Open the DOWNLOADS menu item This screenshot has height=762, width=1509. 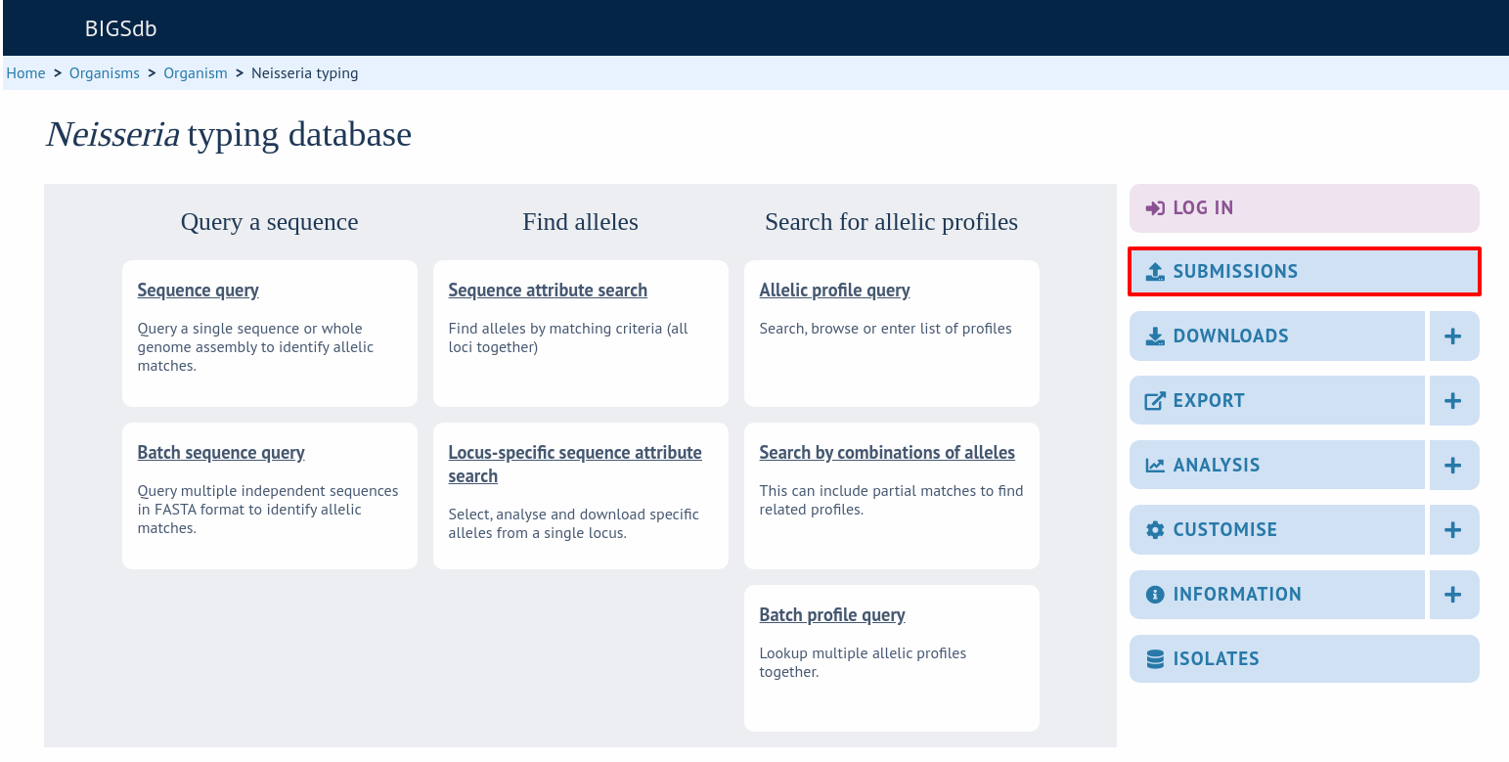[x=1276, y=336]
